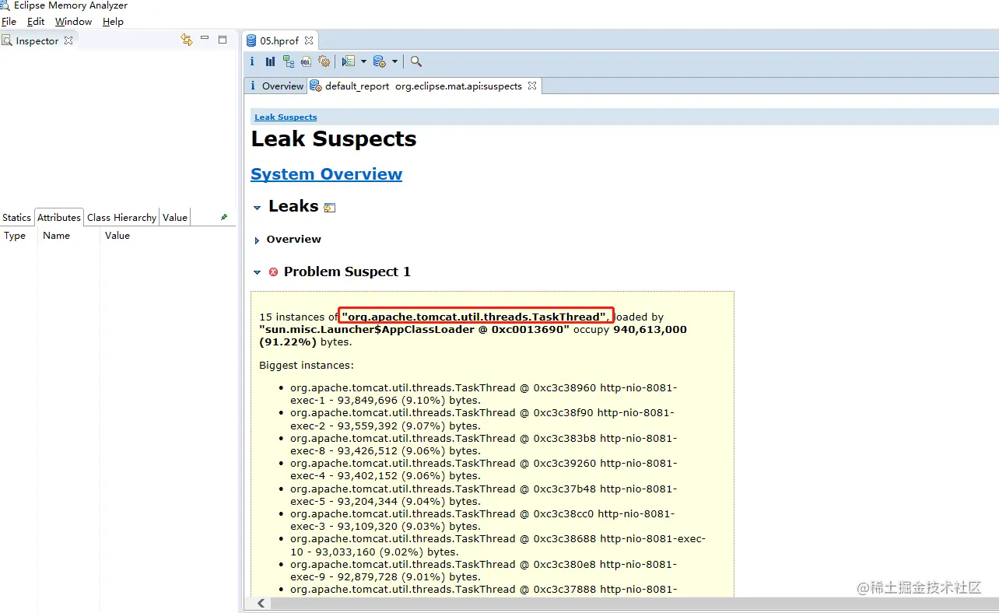This screenshot has height=613, width=999.
Task: Select the Inspector view tab
Action: tap(37, 40)
